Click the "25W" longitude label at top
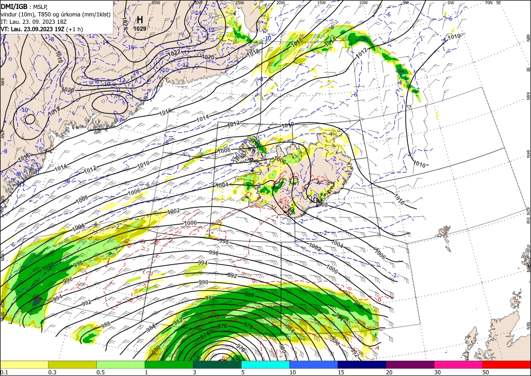 [x=239, y=3]
